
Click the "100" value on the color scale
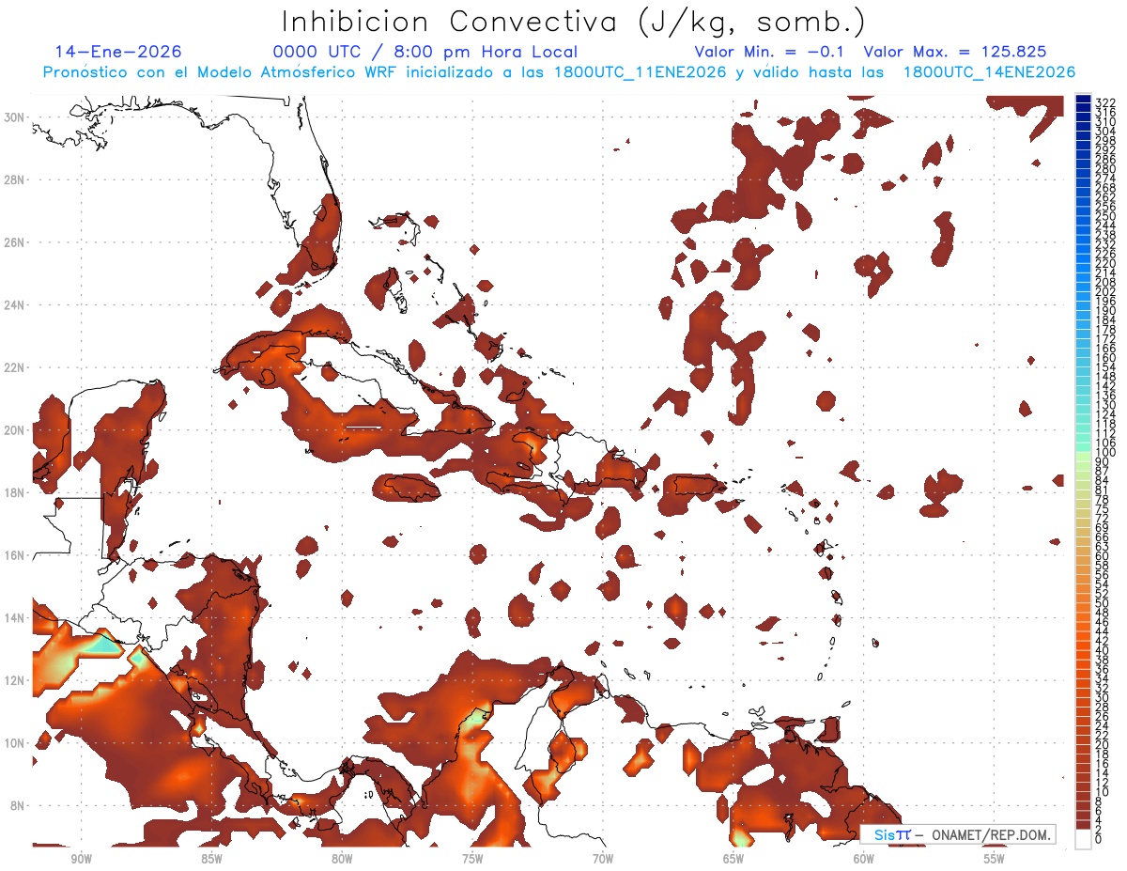tap(1104, 452)
